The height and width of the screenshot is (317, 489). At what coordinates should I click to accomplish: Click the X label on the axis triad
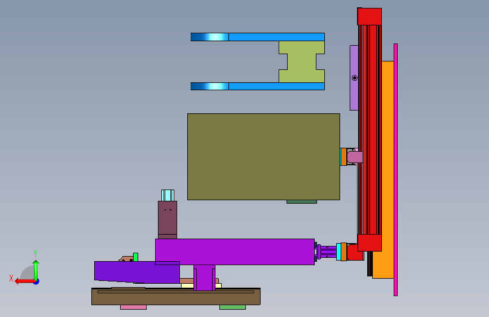(x=11, y=278)
